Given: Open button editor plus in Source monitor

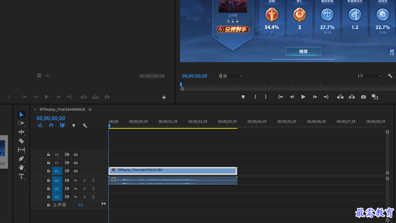Looking at the screenshot, I should (164, 97).
